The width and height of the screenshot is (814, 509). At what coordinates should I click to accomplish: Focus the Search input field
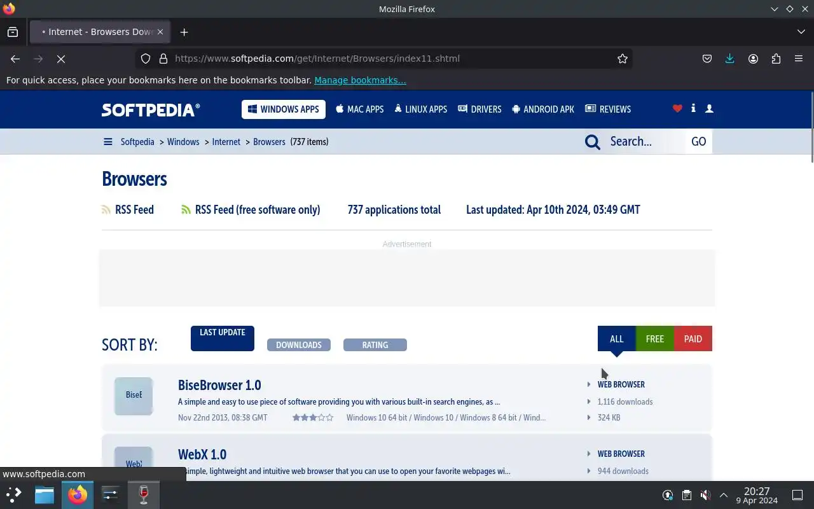[645, 141]
